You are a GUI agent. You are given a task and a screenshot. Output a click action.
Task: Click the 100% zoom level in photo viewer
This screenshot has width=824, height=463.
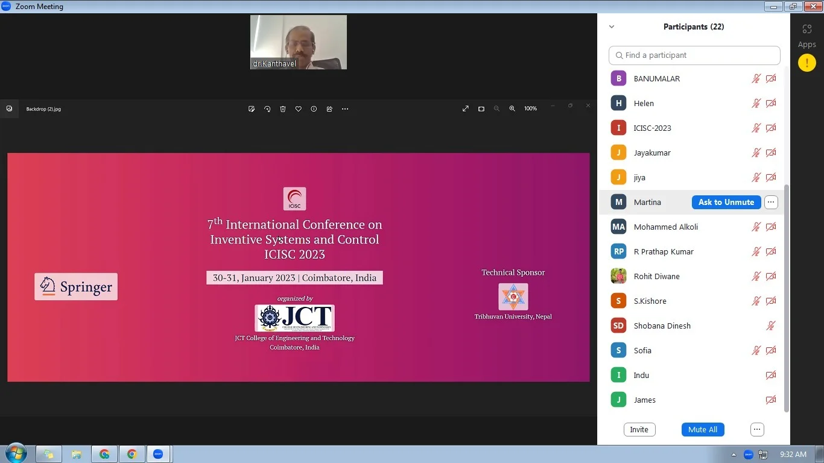point(530,109)
